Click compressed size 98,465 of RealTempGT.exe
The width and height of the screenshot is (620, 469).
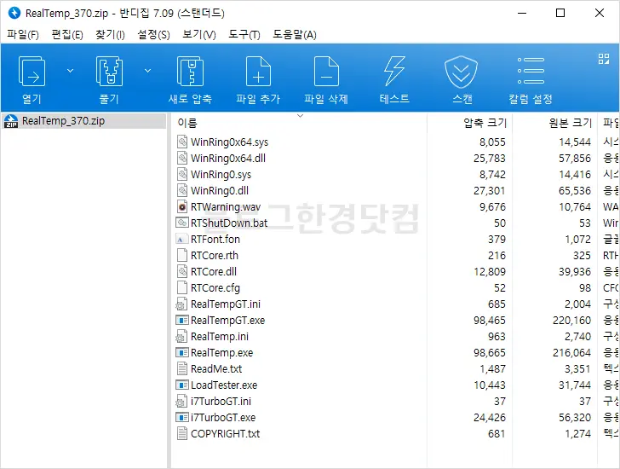tap(490, 320)
